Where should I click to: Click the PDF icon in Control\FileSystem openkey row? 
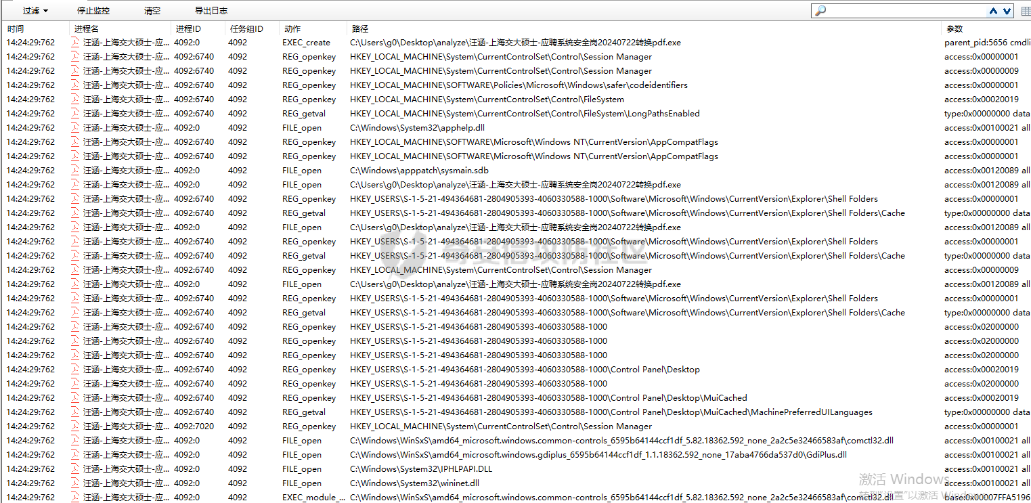[x=76, y=99]
